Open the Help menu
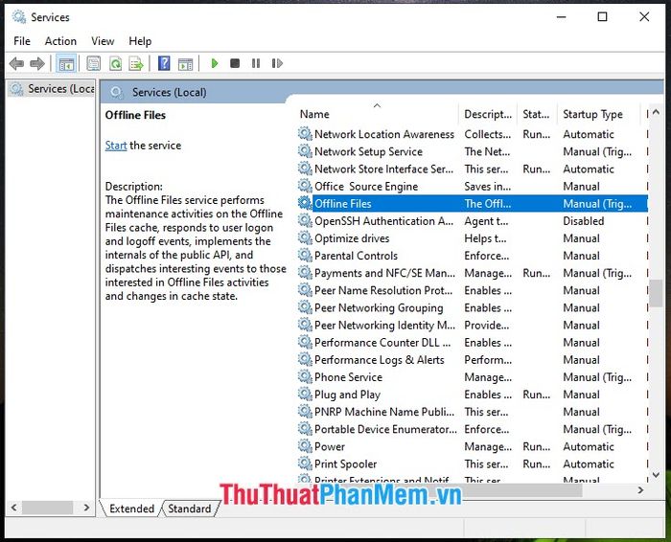The image size is (671, 542). 140,41
